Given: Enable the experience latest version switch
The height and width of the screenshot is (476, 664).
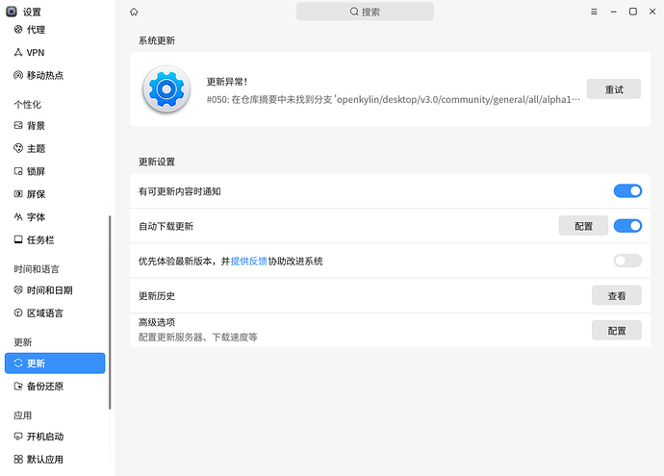Looking at the screenshot, I should (x=627, y=261).
